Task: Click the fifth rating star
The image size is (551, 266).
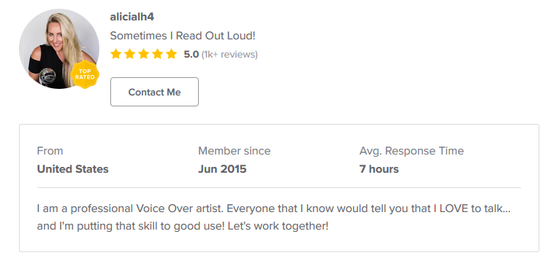Action: tap(171, 54)
